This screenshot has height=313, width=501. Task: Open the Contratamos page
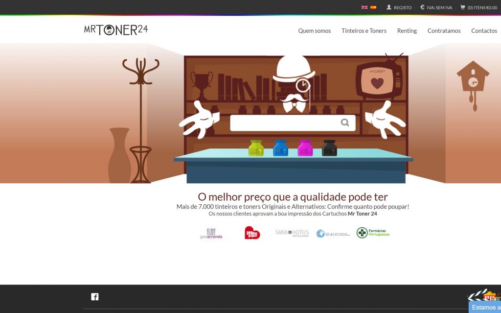(x=444, y=30)
